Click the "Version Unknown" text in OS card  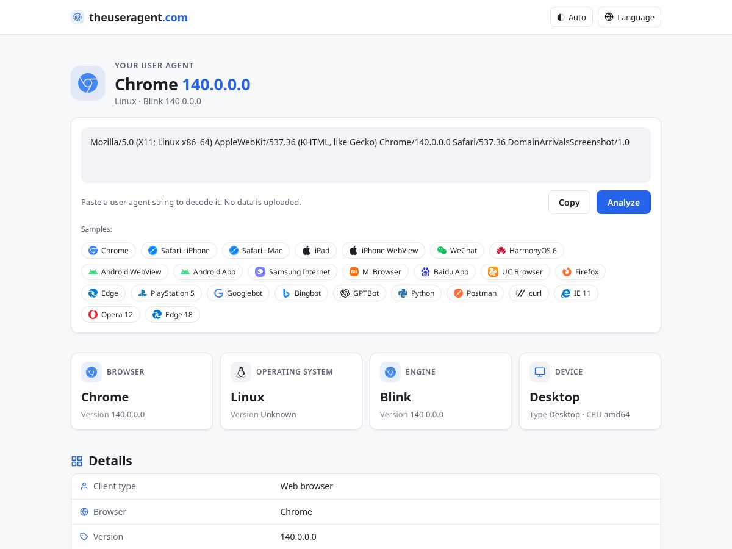[264, 415]
